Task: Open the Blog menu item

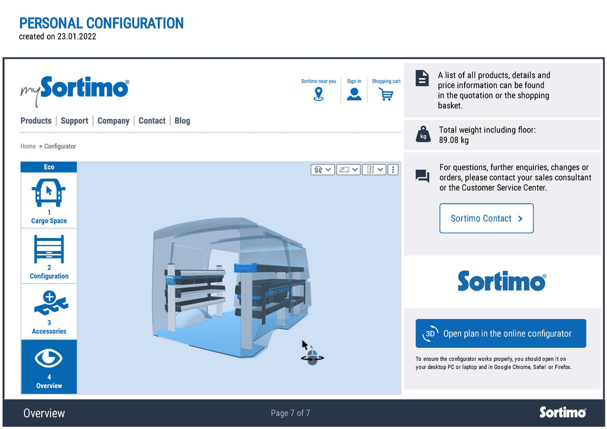Action: point(183,121)
